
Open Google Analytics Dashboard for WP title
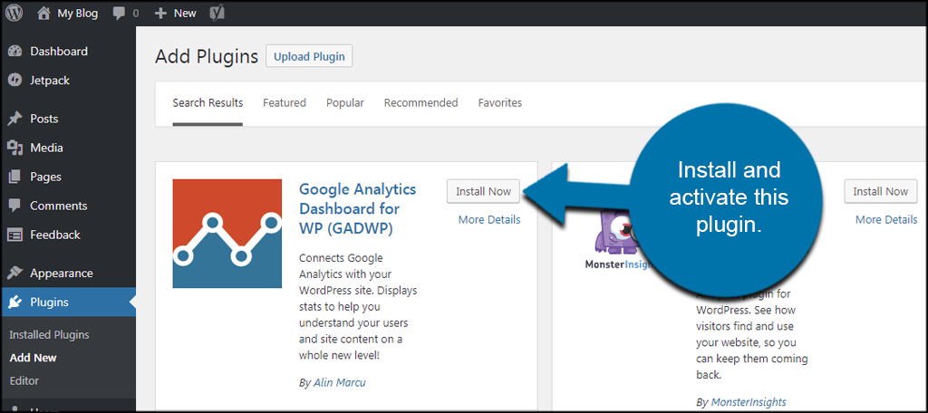[x=357, y=209]
